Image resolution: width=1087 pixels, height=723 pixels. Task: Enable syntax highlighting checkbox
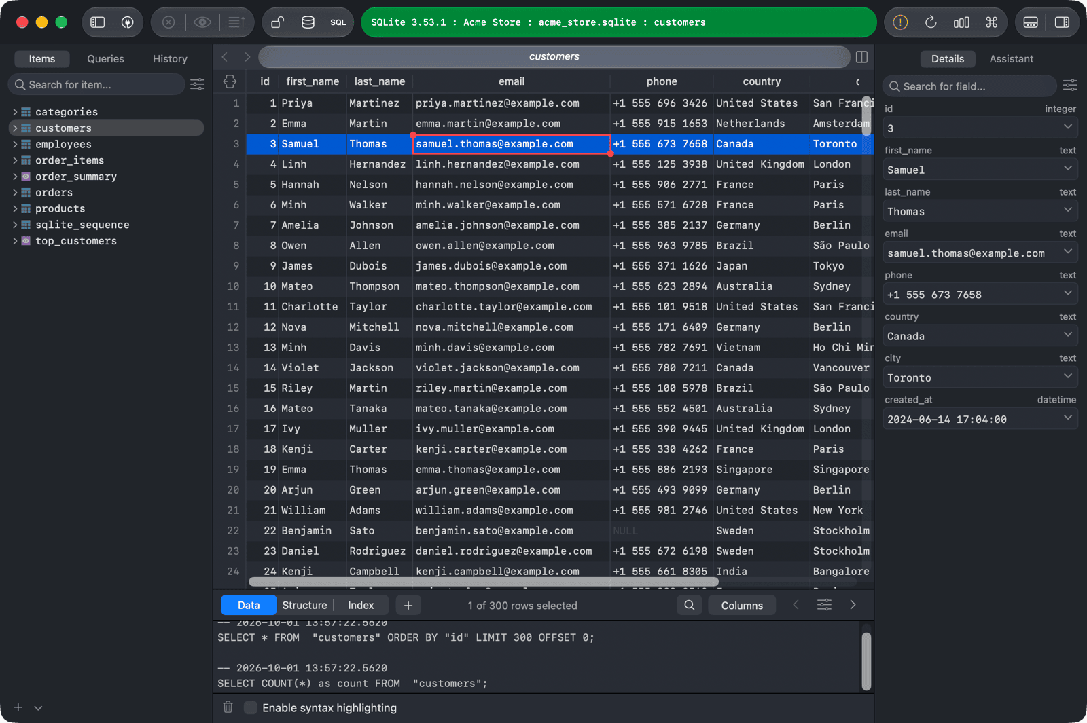[251, 707]
